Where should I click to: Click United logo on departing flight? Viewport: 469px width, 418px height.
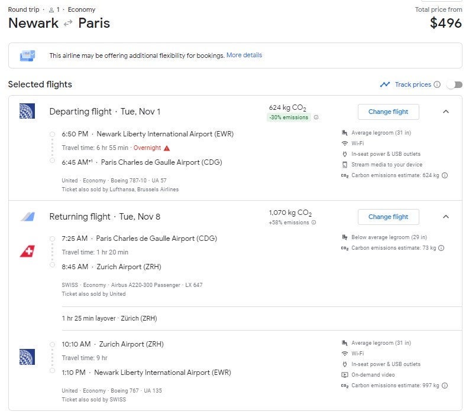[x=27, y=111]
